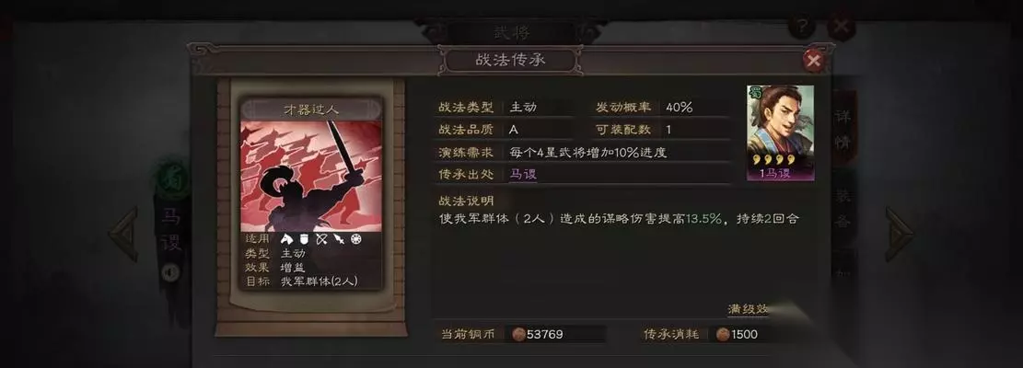Click the cavalry horse-head troop icon

(x=285, y=239)
